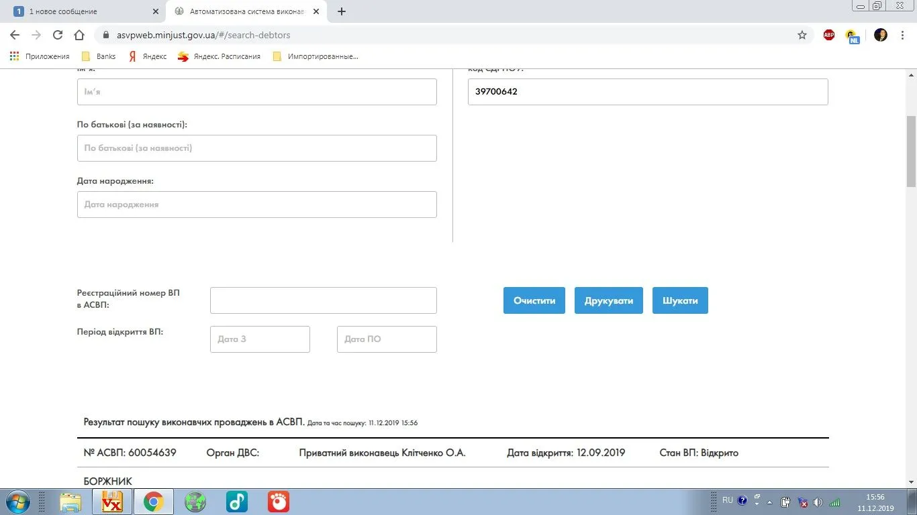Image resolution: width=917 pixels, height=515 pixels.
Task: Click the Очистити button
Action: 534,300
